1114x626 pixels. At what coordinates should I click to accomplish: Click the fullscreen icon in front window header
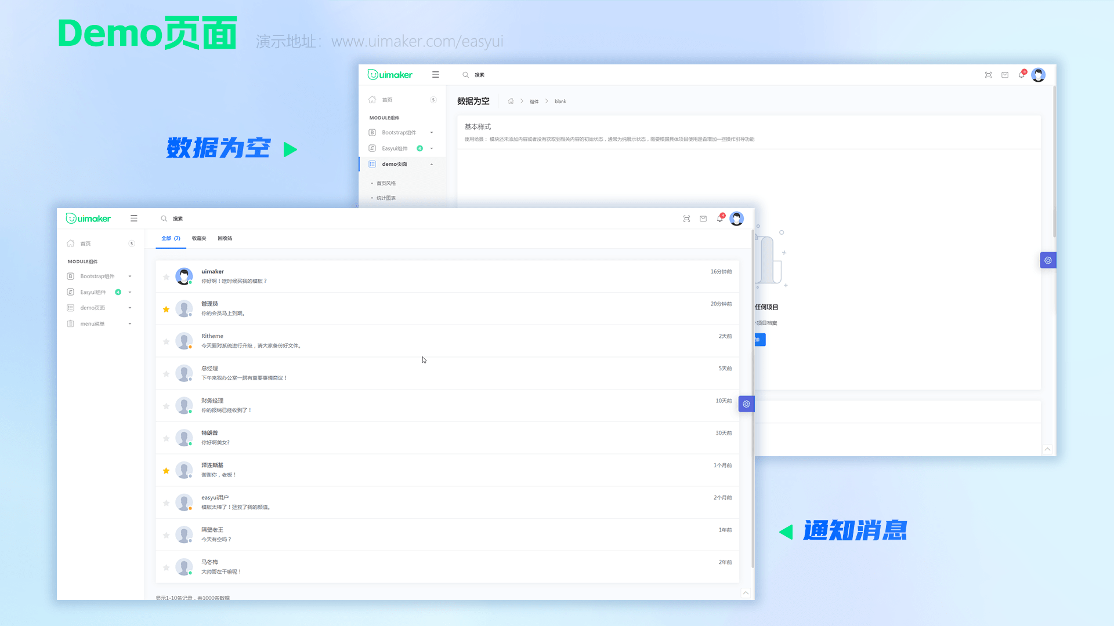point(686,219)
